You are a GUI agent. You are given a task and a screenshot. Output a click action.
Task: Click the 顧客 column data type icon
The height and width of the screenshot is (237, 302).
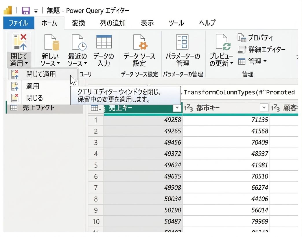[275, 108]
